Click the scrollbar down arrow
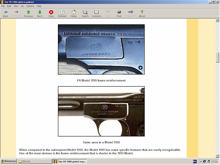Screen dimensions: 220x165 (217, 156)
